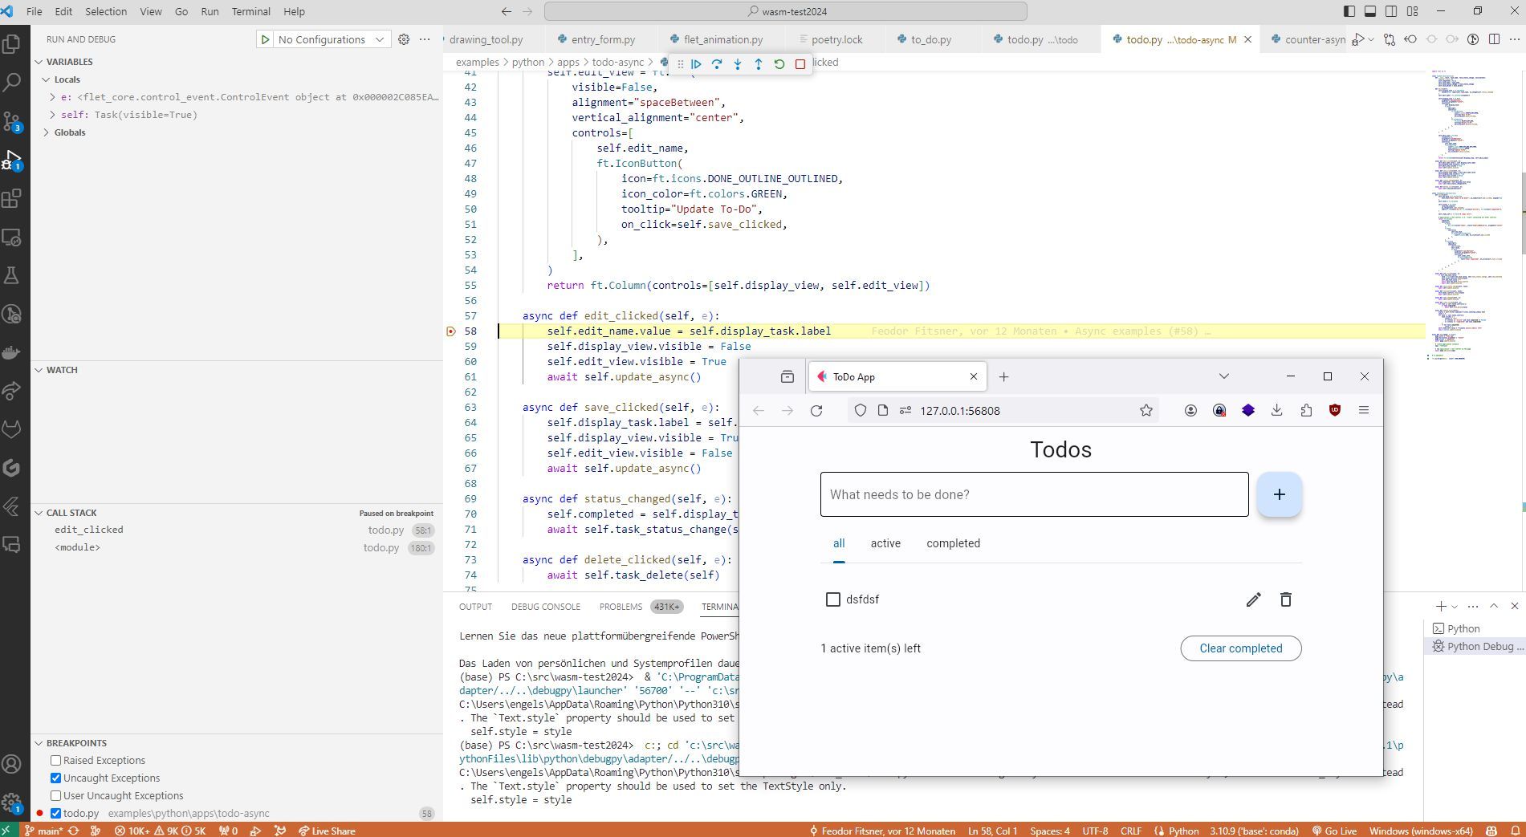The width and height of the screenshot is (1526, 837).
Task: Open Accounts icon in activity bar
Action: pos(12,764)
